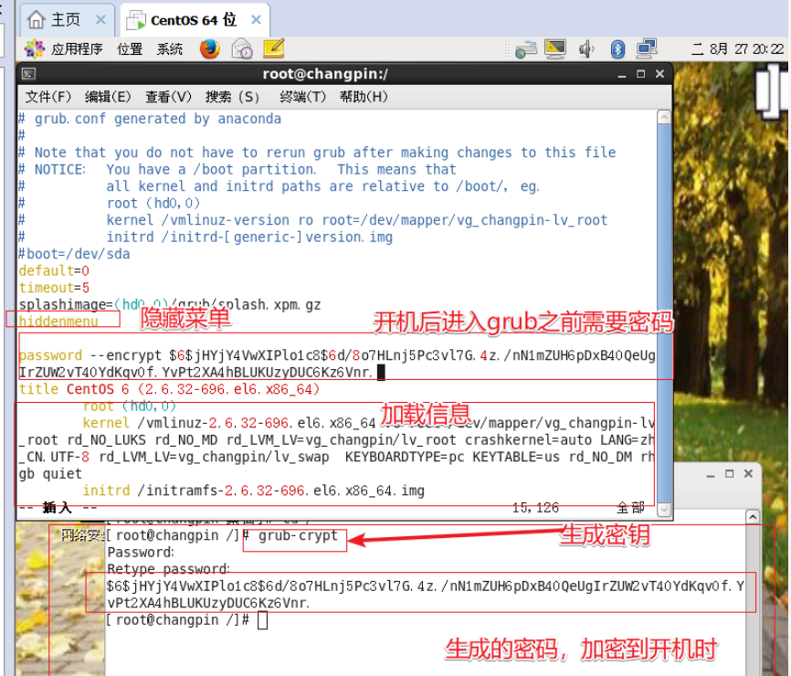Click the home icon on 主页 tab

tap(37, 20)
